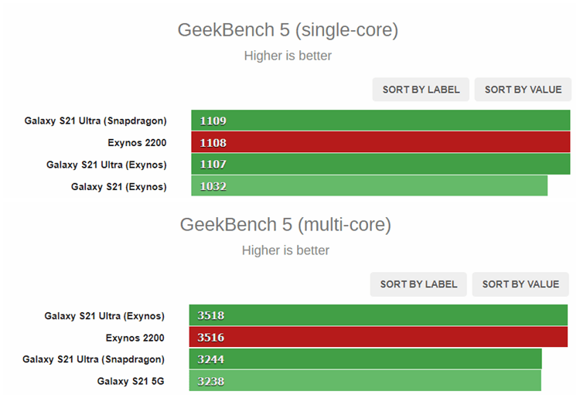Click Sort by Value in single-core chart

523,90
